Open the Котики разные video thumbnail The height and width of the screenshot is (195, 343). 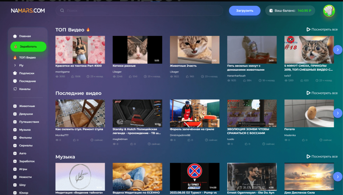[x=137, y=50]
